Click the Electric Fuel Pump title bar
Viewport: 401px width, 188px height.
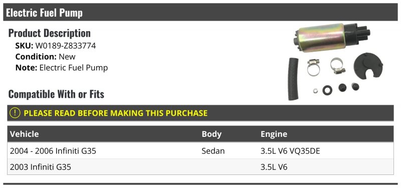[200, 12]
